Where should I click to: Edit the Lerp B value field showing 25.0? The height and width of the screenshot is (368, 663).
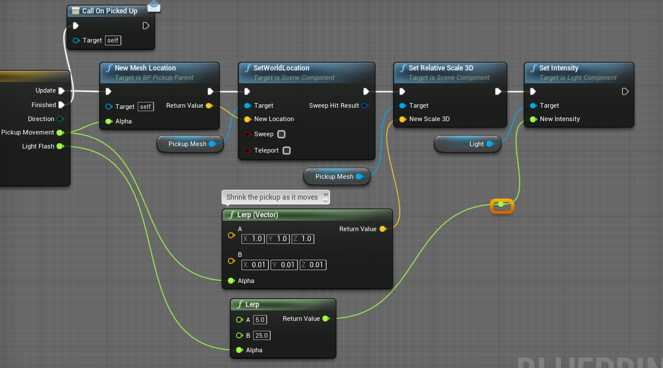point(262,335)
